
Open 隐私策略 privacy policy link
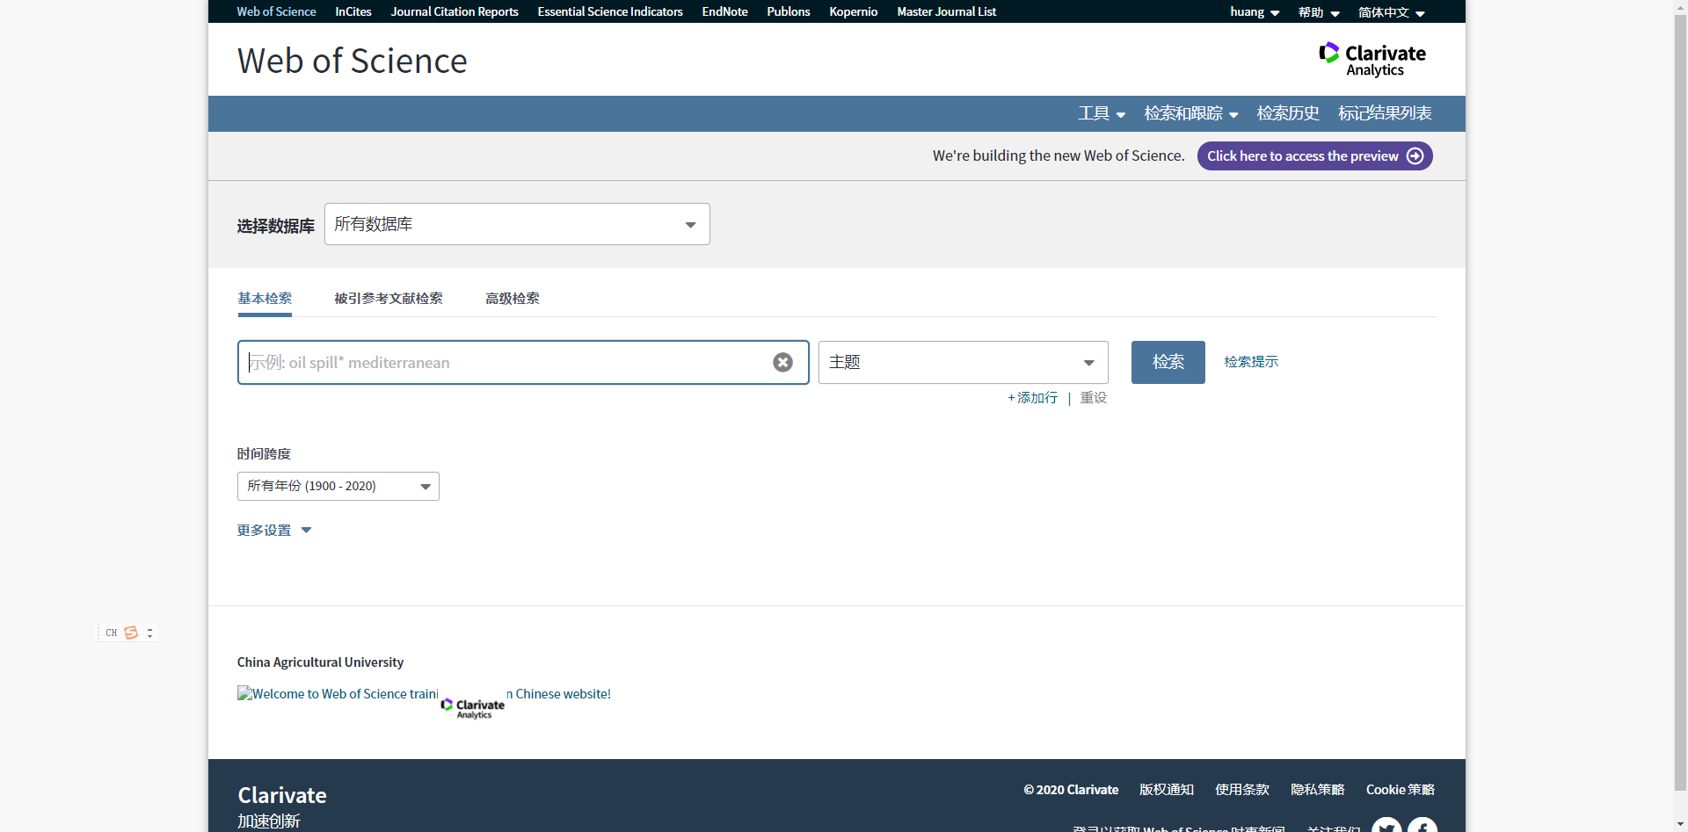[1318, 790]
